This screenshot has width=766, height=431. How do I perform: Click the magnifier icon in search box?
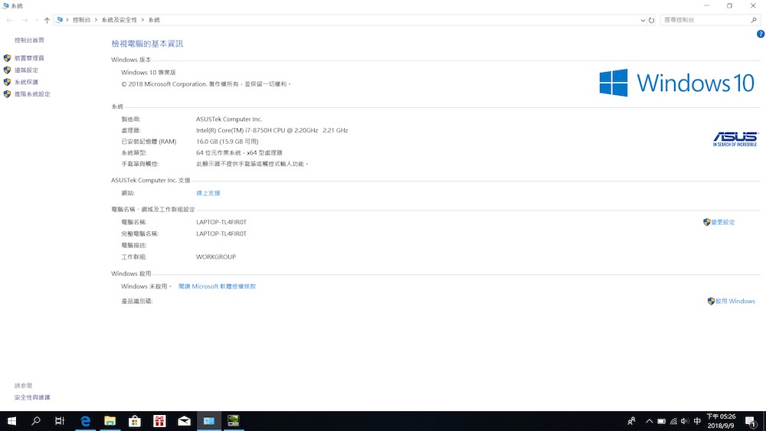(754, 20)
